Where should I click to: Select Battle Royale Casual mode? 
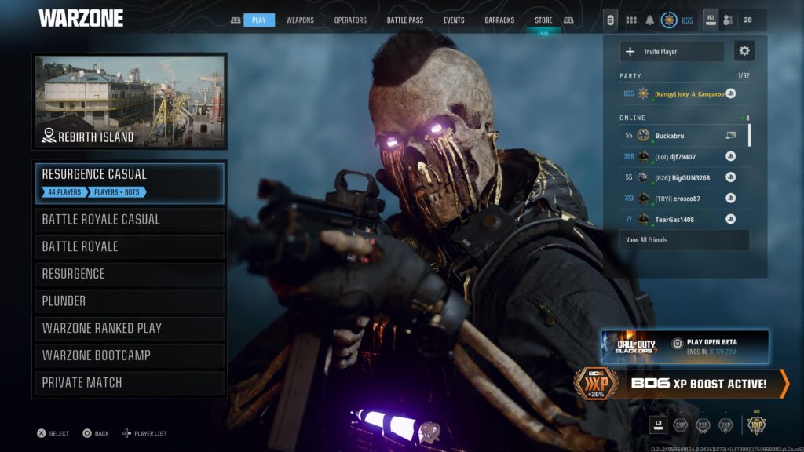(130, 220)
